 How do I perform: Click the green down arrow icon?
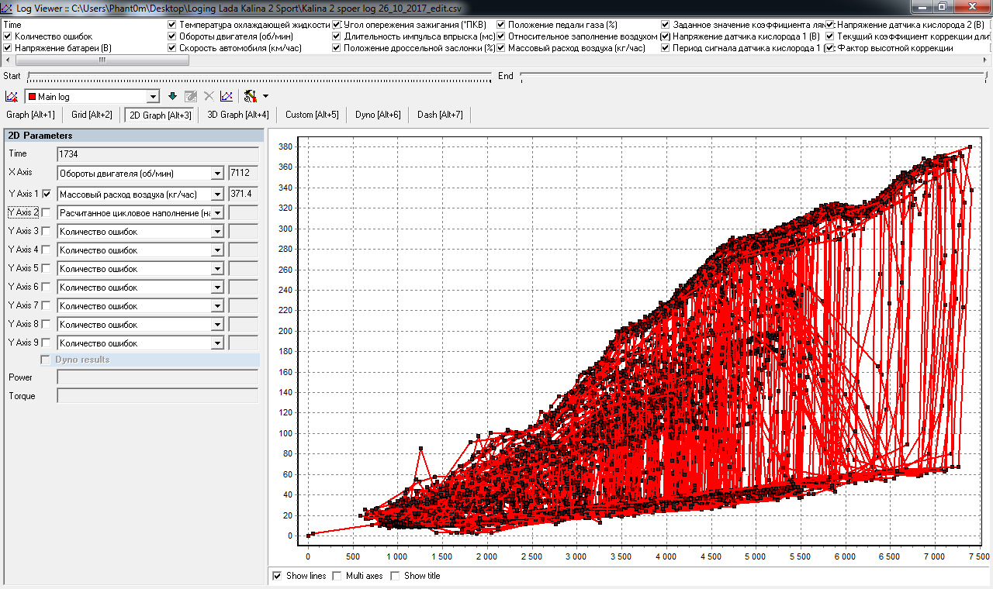(x=172, y=96)
